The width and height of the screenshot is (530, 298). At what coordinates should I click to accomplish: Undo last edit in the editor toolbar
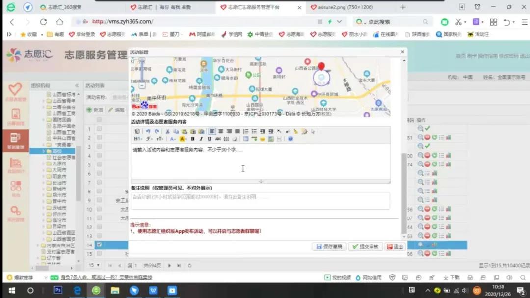pos(148,131)
